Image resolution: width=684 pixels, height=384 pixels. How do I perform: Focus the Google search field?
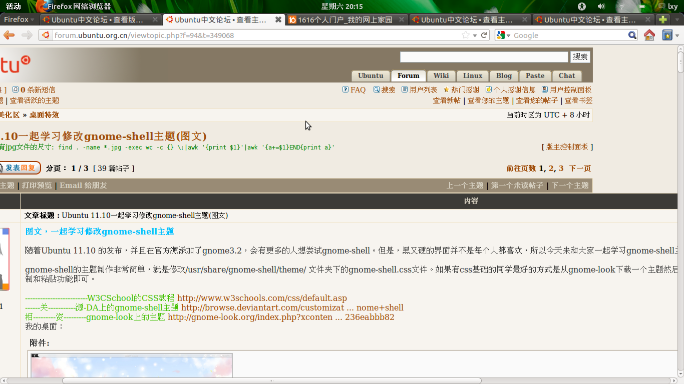[569, 35]
